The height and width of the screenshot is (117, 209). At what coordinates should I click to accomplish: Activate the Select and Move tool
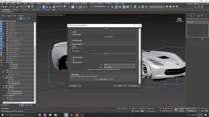43,7
